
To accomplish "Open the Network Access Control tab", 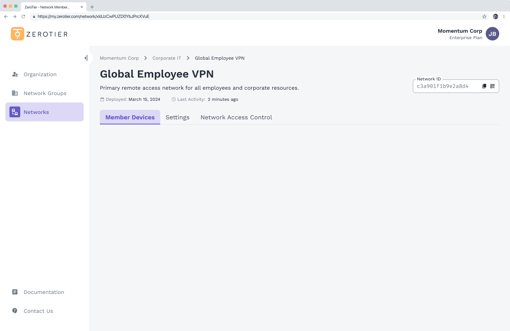I will pos(236,117).
